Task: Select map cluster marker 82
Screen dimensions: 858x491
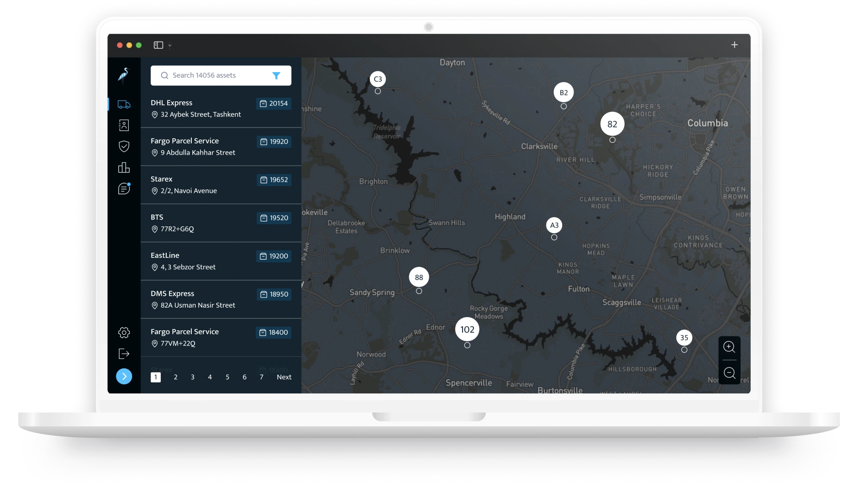Action: tap(612, 124)
